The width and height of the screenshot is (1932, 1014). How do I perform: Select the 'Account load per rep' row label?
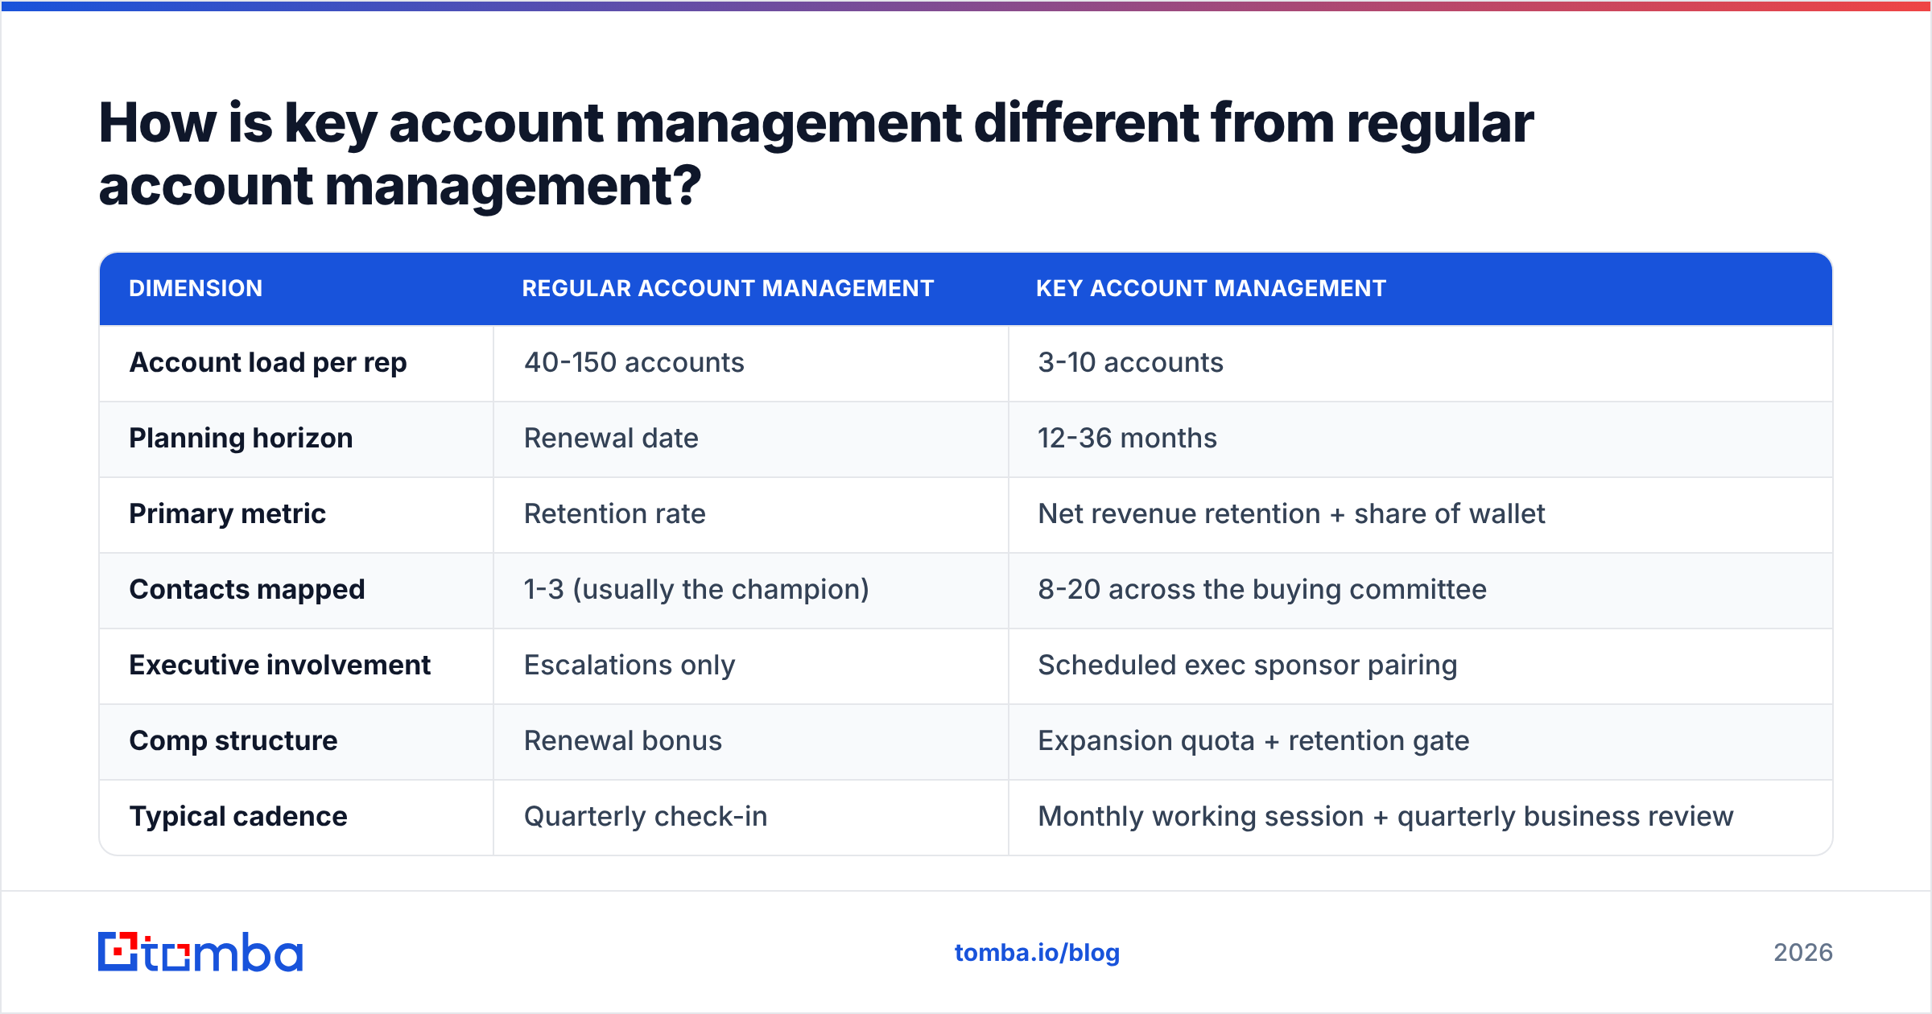pos(268,363)
